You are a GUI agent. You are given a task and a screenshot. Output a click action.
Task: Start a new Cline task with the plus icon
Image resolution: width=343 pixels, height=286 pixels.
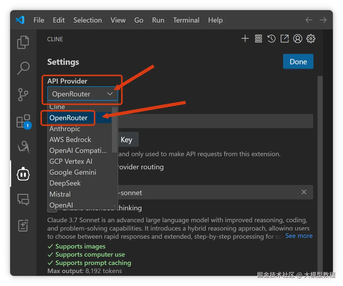[x=245, y=39]
